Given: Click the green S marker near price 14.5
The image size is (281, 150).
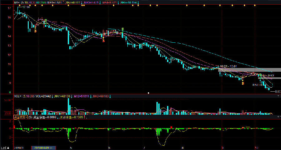Looking at the screenshot, I should tap(122, 29).
